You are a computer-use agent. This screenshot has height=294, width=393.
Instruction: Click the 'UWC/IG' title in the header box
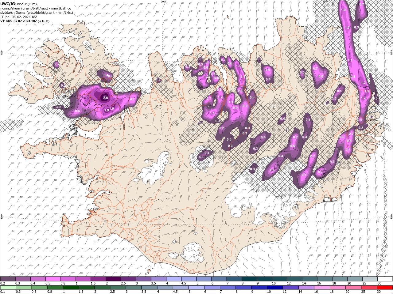point(8,4)
